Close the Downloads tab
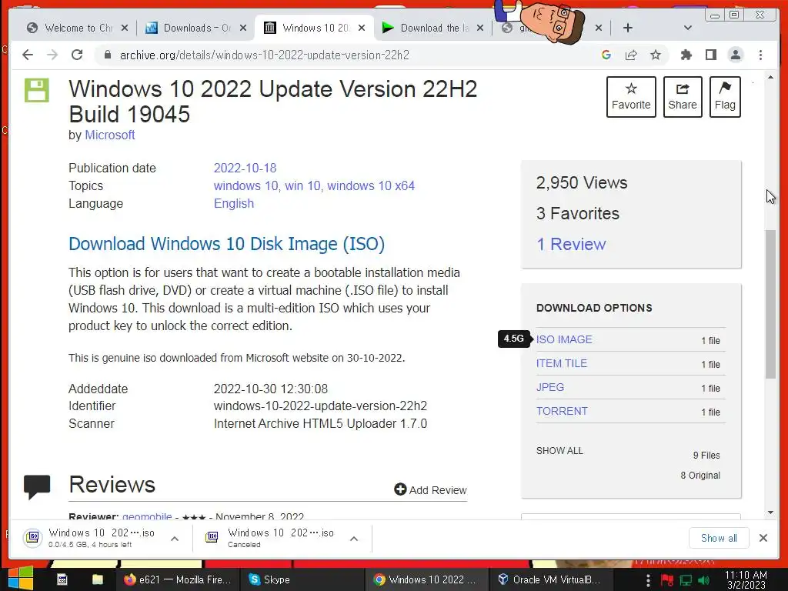Screen dimensions: 788x591 [243, 28]
